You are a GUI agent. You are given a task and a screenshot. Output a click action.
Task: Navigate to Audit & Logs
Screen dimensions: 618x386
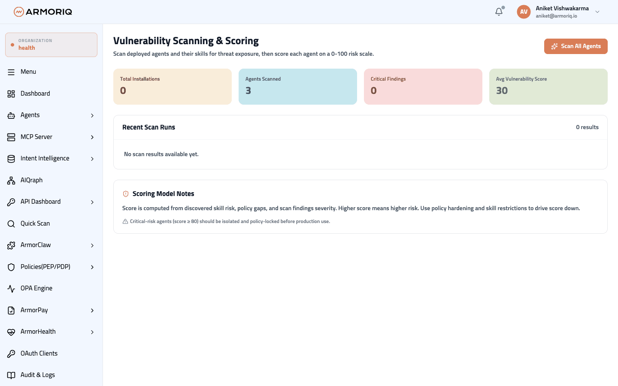click(x=51, y=375)
